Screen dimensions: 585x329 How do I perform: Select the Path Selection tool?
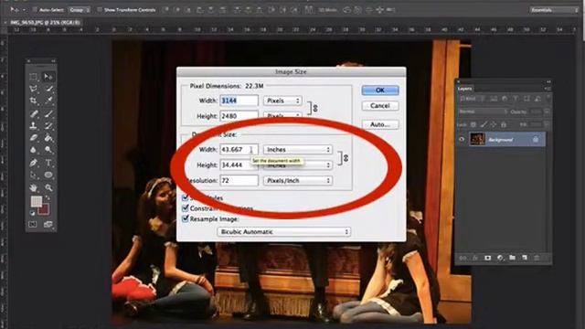tap(34, 175)
